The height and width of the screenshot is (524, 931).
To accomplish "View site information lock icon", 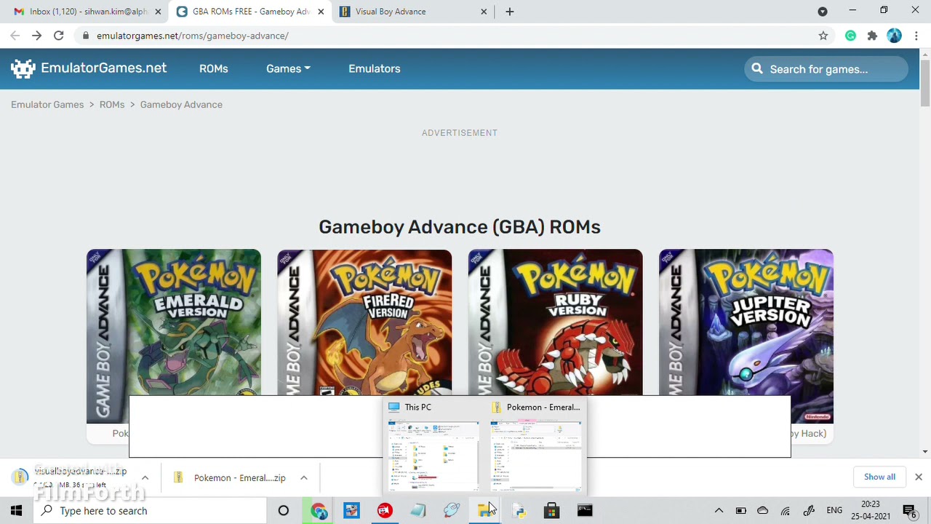I will click(x=86, y=36).
